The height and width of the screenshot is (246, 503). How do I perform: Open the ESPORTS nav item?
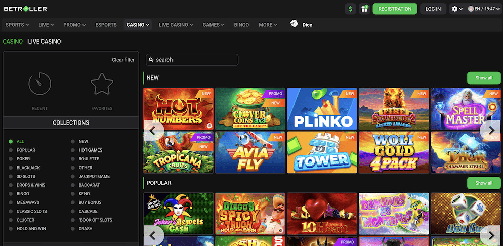tap(106, 25)
